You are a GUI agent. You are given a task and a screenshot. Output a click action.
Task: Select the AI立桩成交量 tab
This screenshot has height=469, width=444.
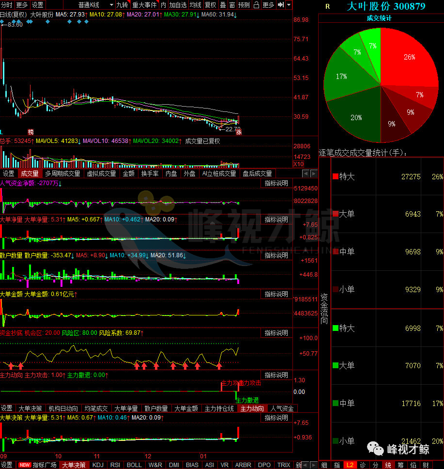pyautogui.click(x=219, y=173)
